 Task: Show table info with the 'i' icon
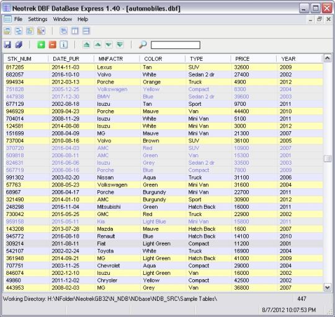[64, 45]
